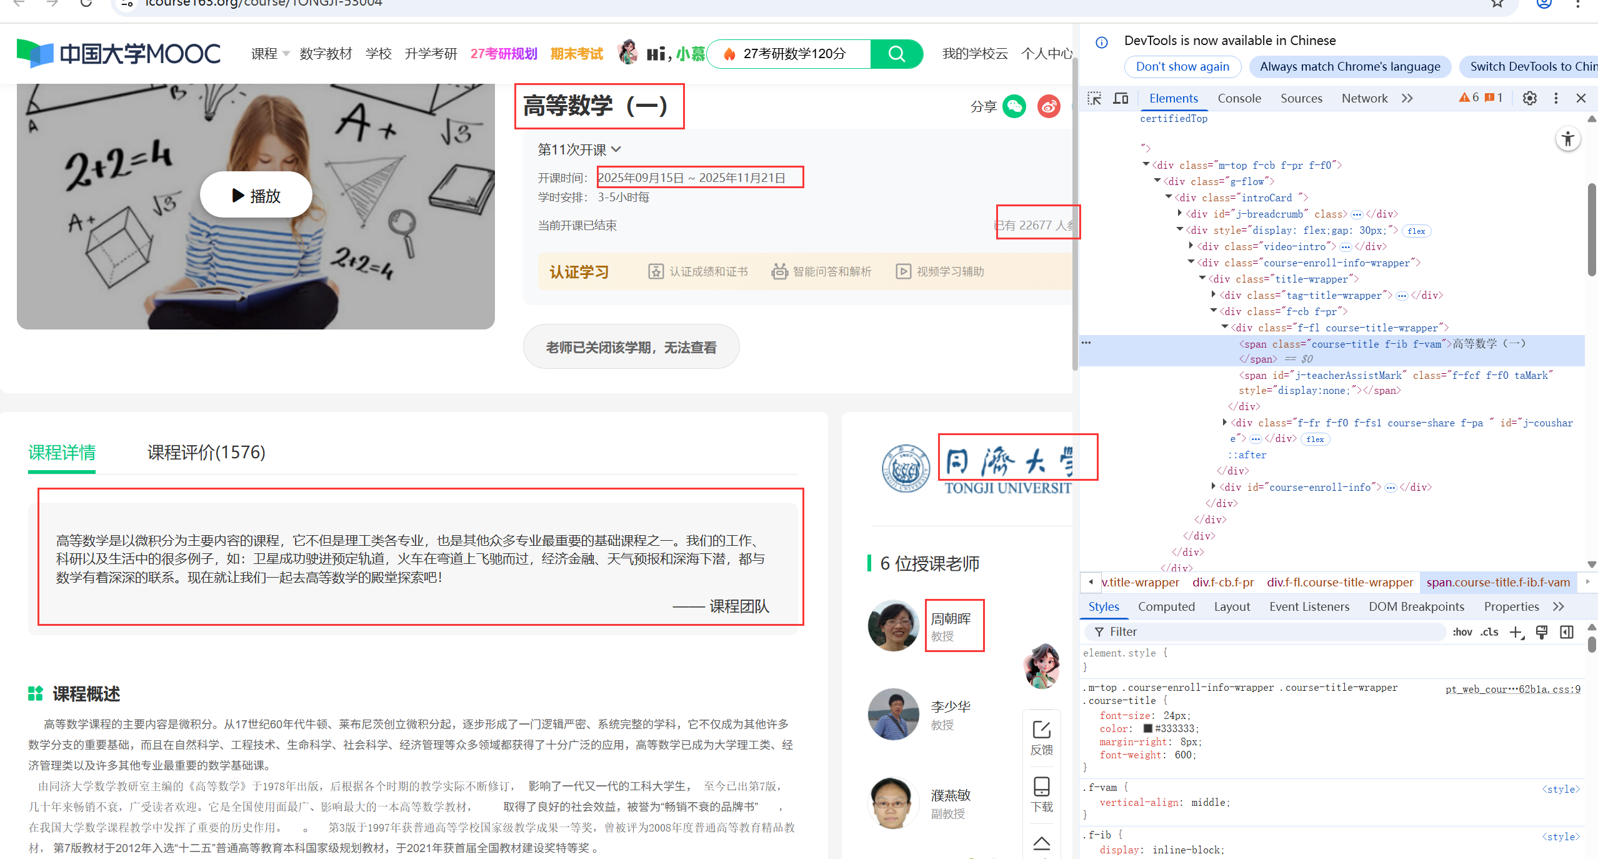The image size is (1598, 859).
Task: Open DevTools settings gear
Action: click(x=1529, y=98)
